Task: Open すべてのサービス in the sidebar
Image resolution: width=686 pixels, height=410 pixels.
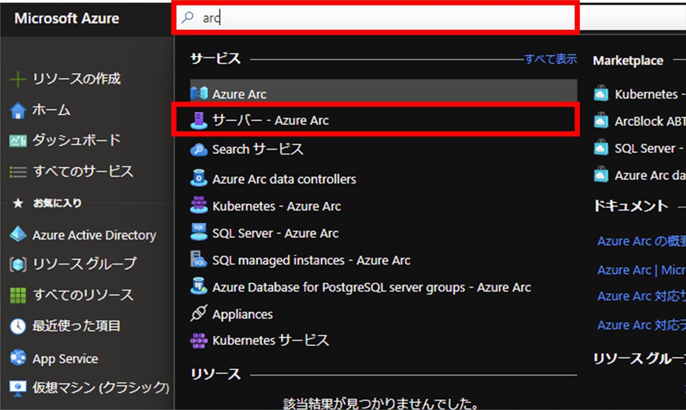Action: (83, 171)
